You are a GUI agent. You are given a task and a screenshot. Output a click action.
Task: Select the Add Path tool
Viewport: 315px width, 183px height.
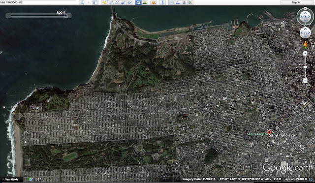click(117, 2)
